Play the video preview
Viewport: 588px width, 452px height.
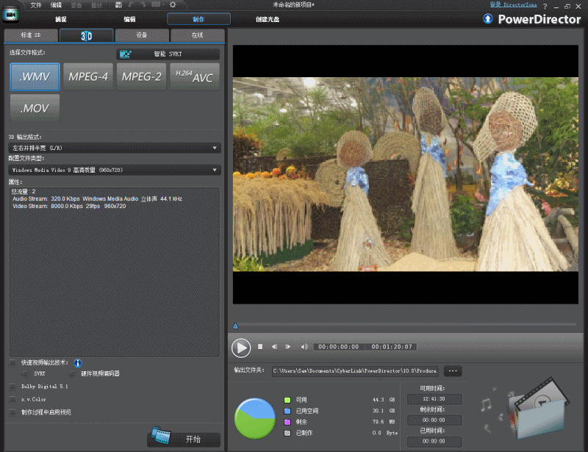(240, 347)
